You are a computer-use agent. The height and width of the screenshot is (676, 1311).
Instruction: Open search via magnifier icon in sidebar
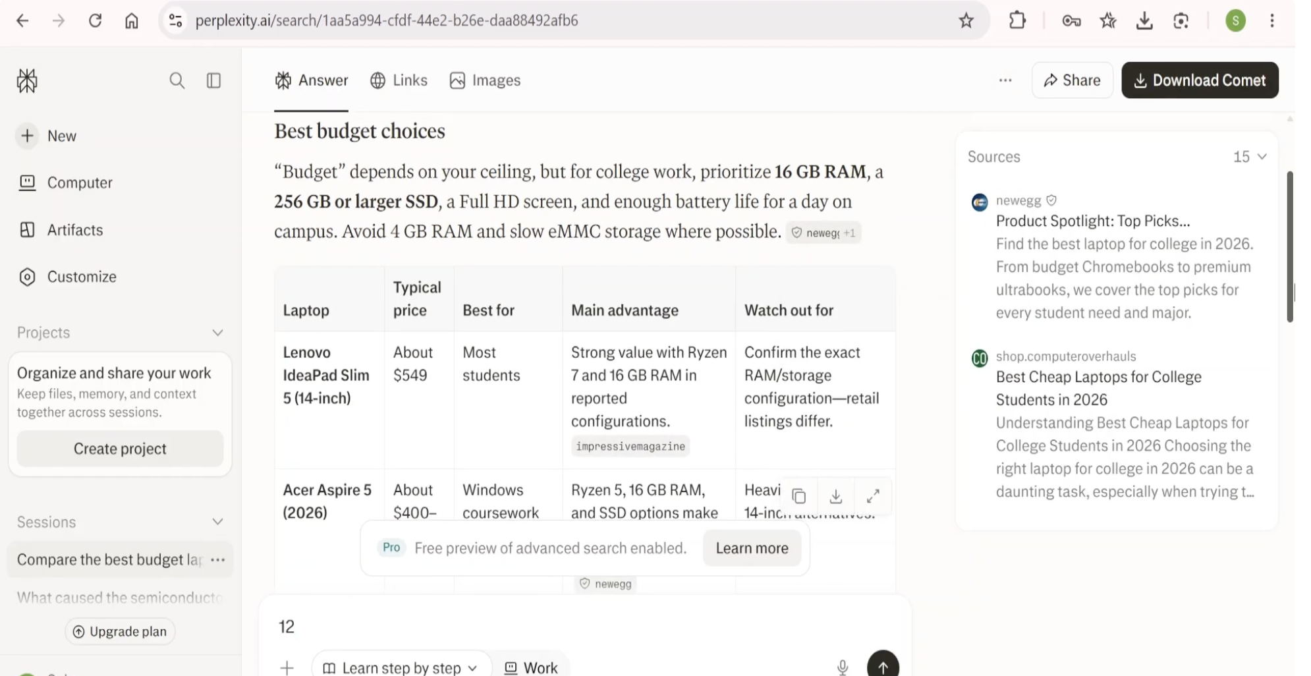(177, 80)
